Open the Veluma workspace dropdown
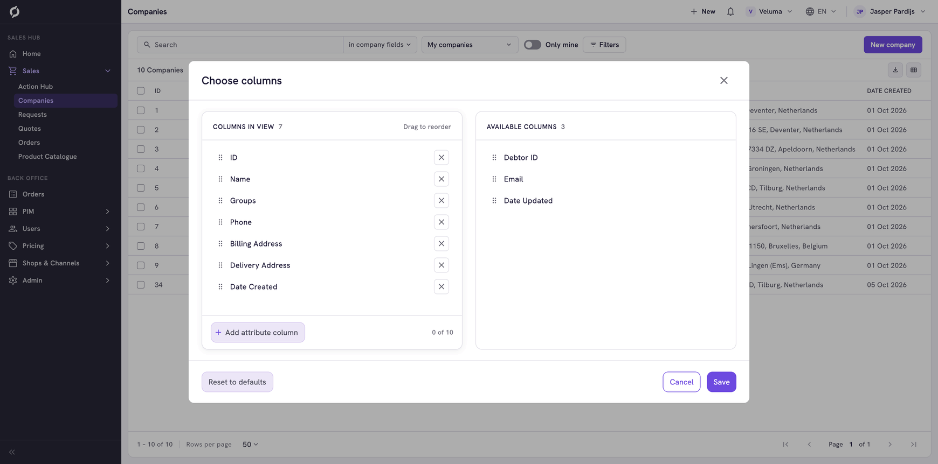 pyautogui.click(x=769, y=11)
